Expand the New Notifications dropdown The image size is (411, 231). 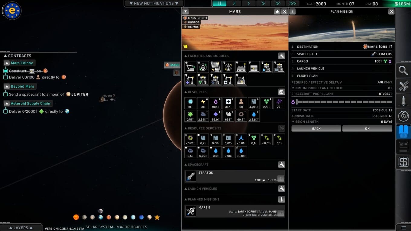coord(154,3)
